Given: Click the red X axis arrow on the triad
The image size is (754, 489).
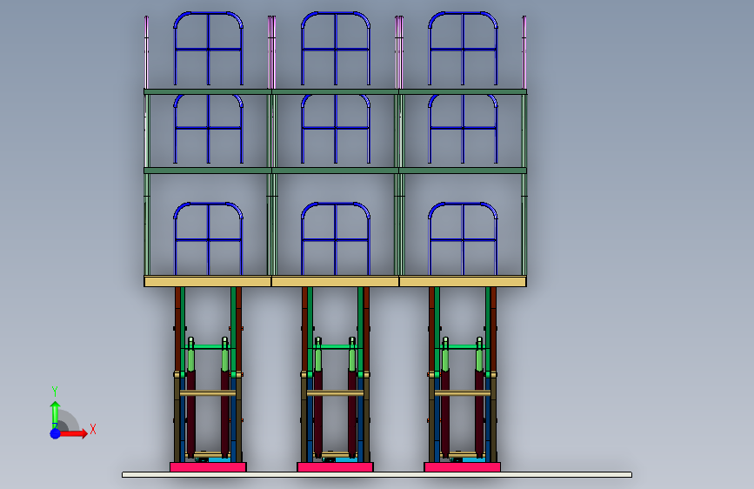Looking at the screenshot, I should 73,433.
